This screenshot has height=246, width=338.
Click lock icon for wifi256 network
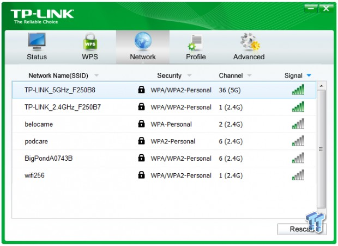coord(141,175)
